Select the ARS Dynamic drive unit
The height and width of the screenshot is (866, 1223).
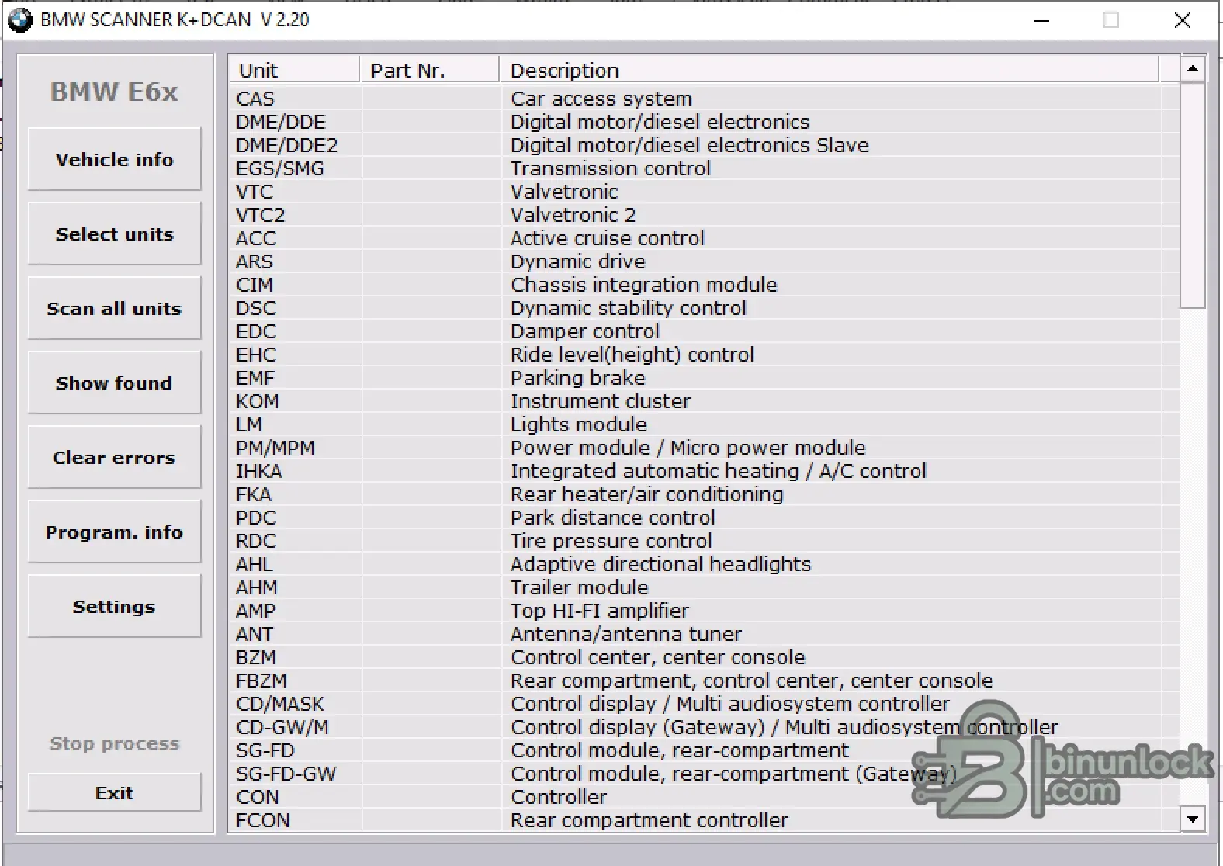pos(704,262)
